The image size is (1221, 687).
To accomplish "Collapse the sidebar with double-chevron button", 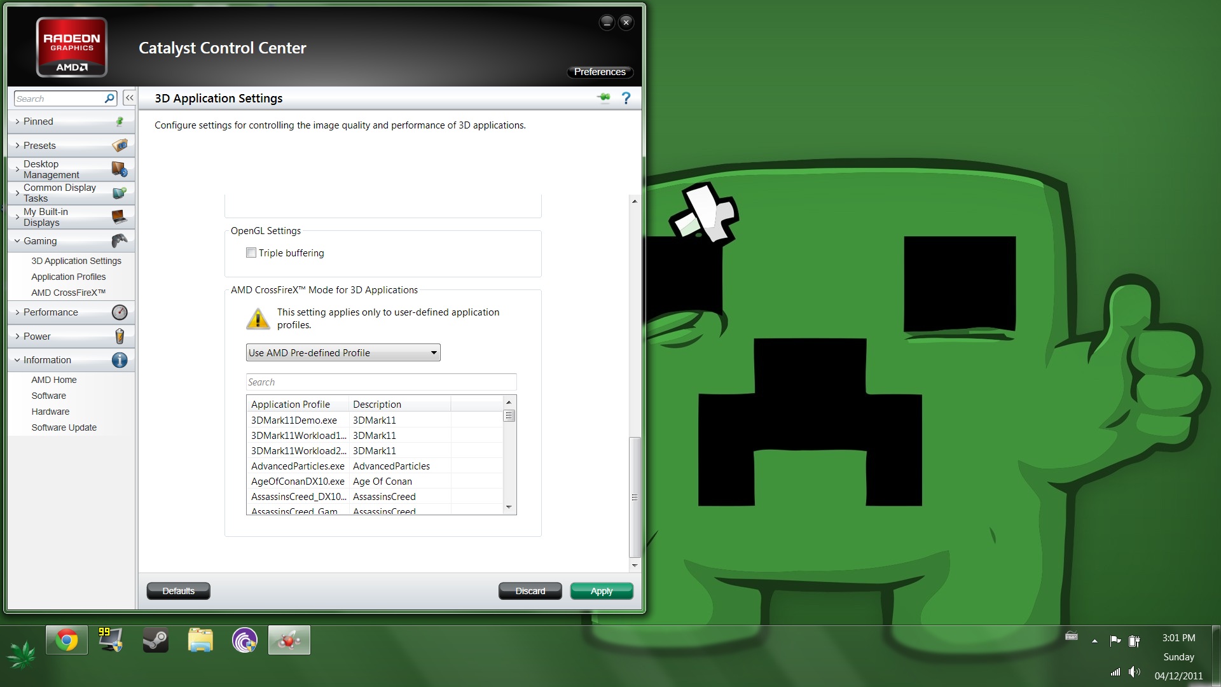I will [x=129, y=98].
